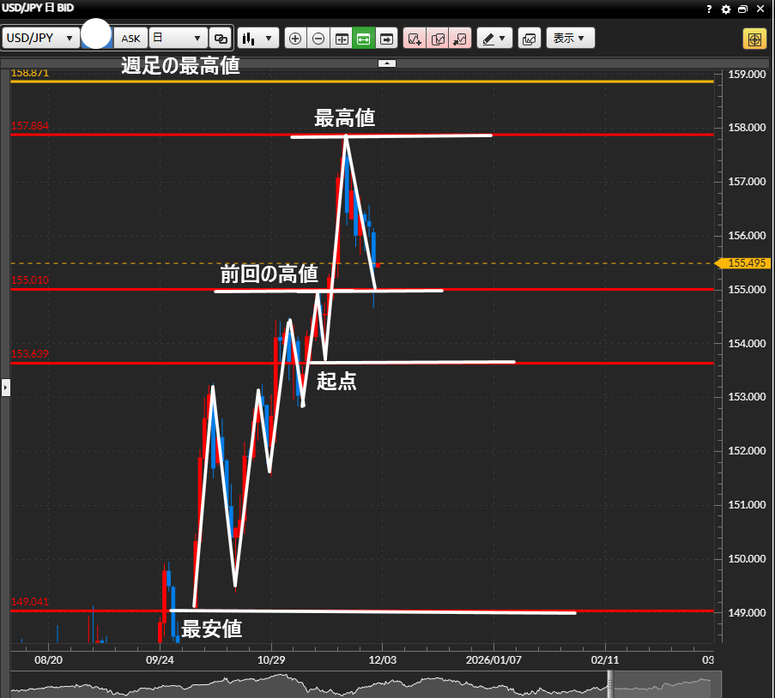This screenshot has width=775, height=698.
Task: Open the candlestick chart type dropdown
Action: click(x=258, y=39)
